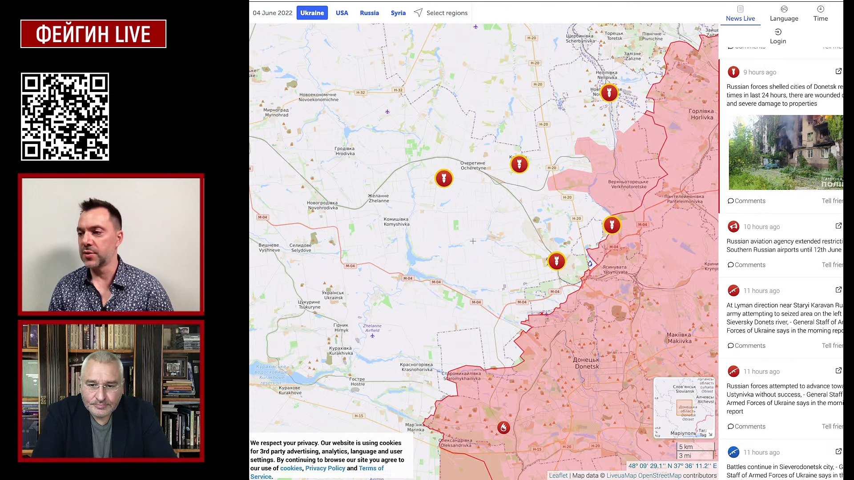Open the Privacy Policy link
854x480 pixels.
(325, 468)
